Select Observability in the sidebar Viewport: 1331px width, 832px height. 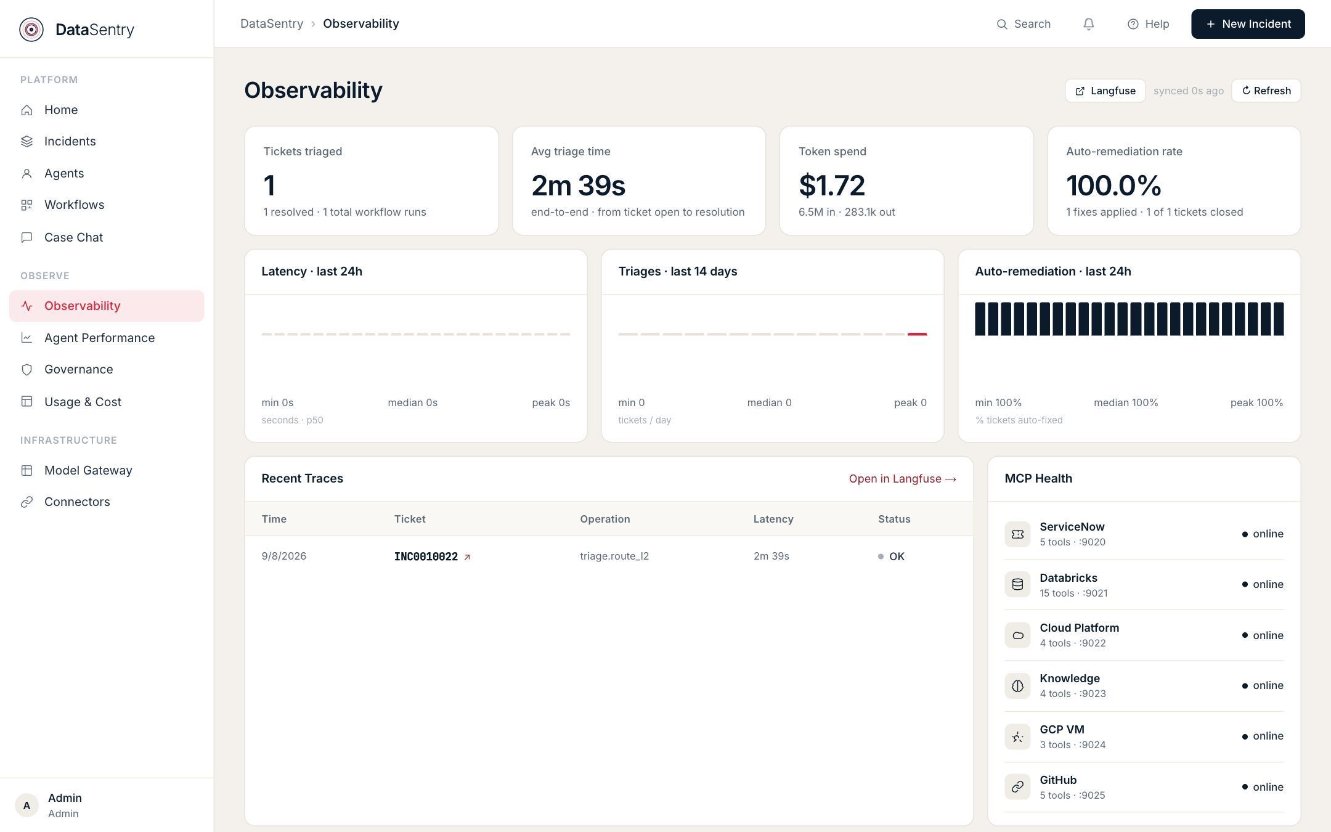[x=107, y=306]
